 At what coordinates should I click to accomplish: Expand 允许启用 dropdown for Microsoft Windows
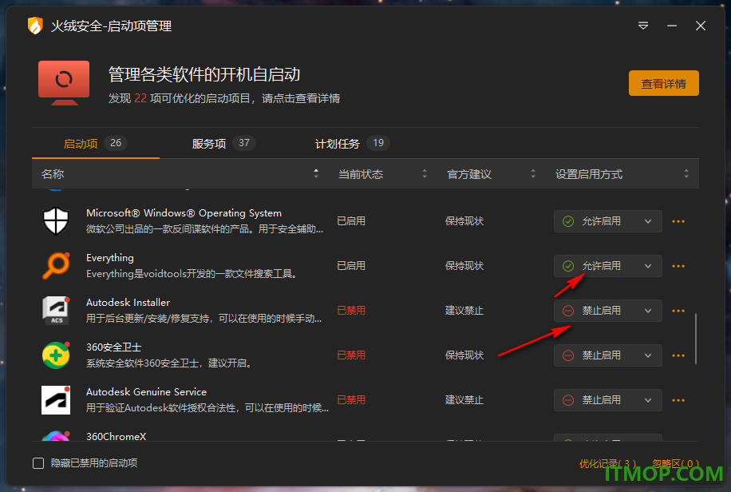click(x=608, y=221)
